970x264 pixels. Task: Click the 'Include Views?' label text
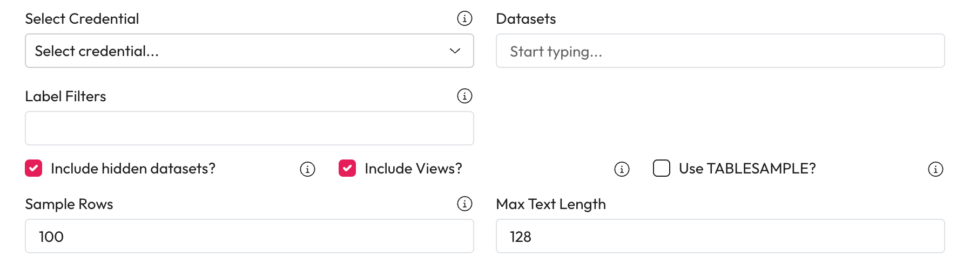(413, 169)
